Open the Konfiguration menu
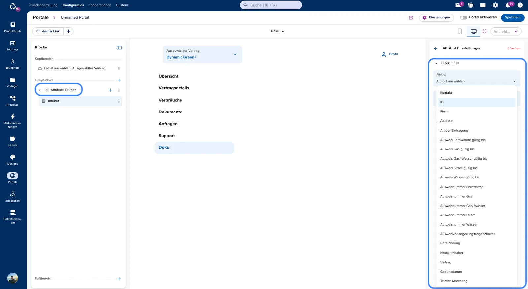528x289 pixels. click(73, 5)
